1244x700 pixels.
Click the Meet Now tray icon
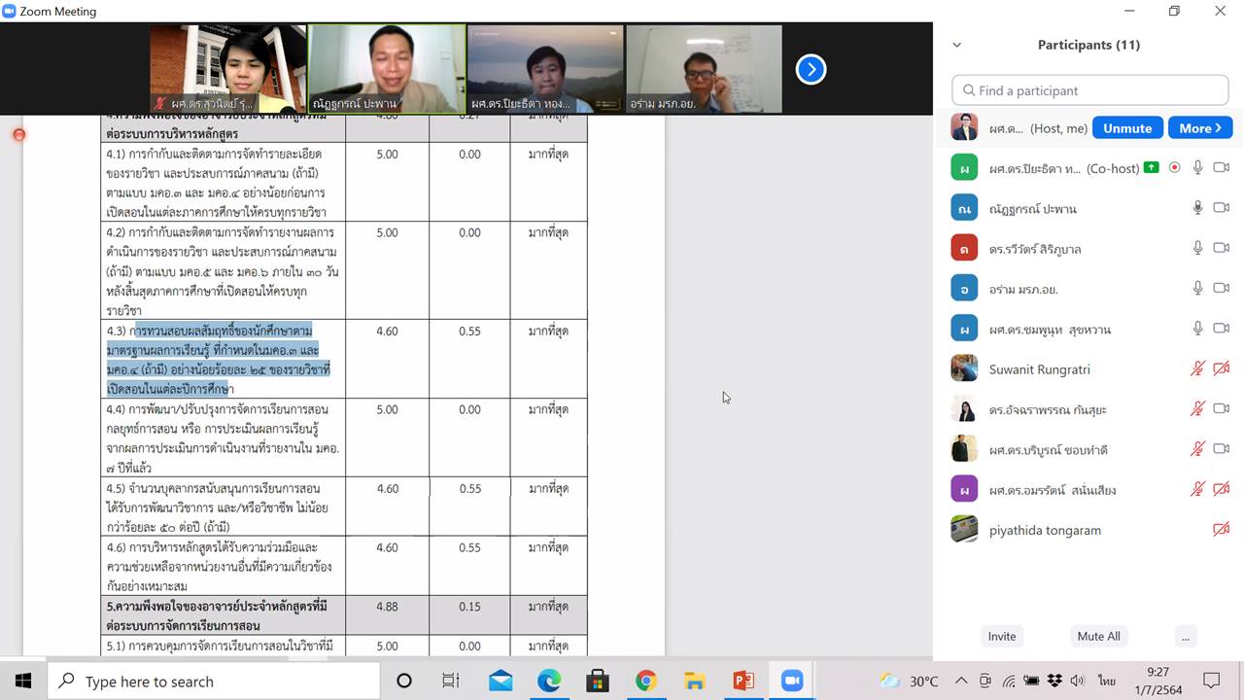coord(985,681)
